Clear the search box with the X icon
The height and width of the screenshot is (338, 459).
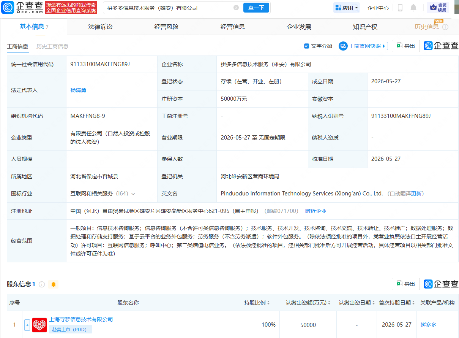click(x=236, y=8)
